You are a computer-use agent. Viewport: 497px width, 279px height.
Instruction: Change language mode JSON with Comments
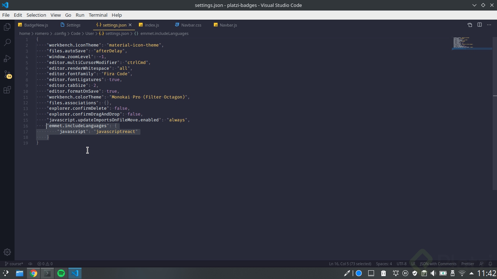click(x=438, y=264)
